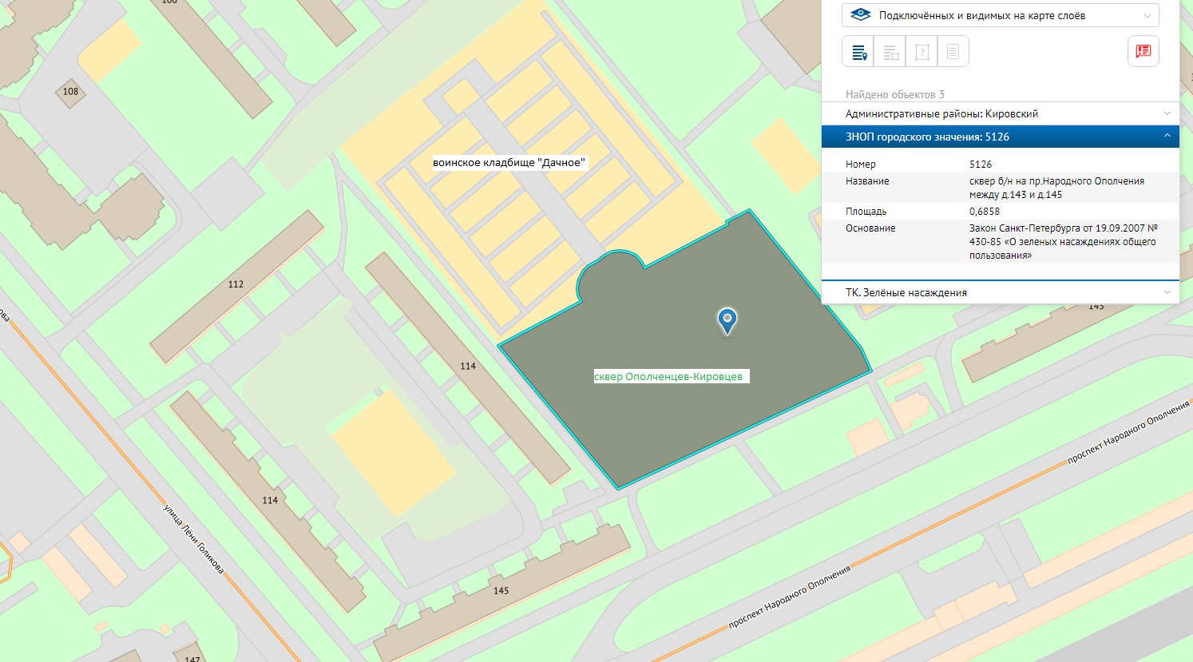Viewport: 1193px width, 662px height.
Task: Click the Основание law reference text
Action: pyautogui.click(x=1062, y=241)
